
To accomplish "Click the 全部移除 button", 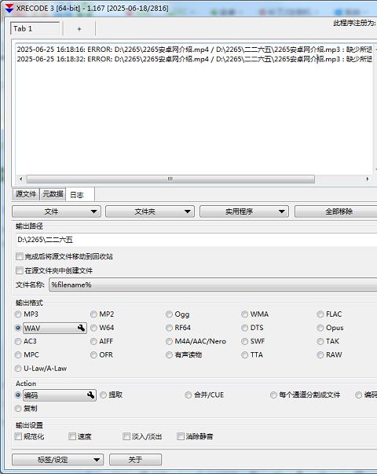I will tap(335, 211).
